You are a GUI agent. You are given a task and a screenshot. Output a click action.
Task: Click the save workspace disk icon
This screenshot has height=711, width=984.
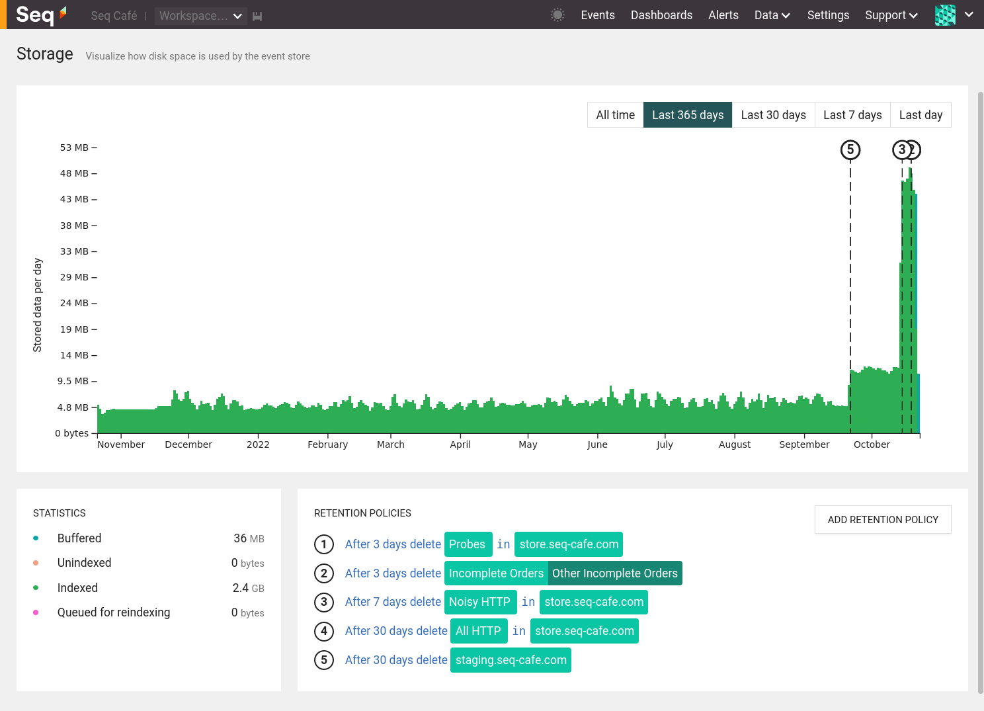coord(257,16)
